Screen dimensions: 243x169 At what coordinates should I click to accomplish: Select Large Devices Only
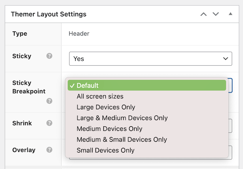(147, 107)
